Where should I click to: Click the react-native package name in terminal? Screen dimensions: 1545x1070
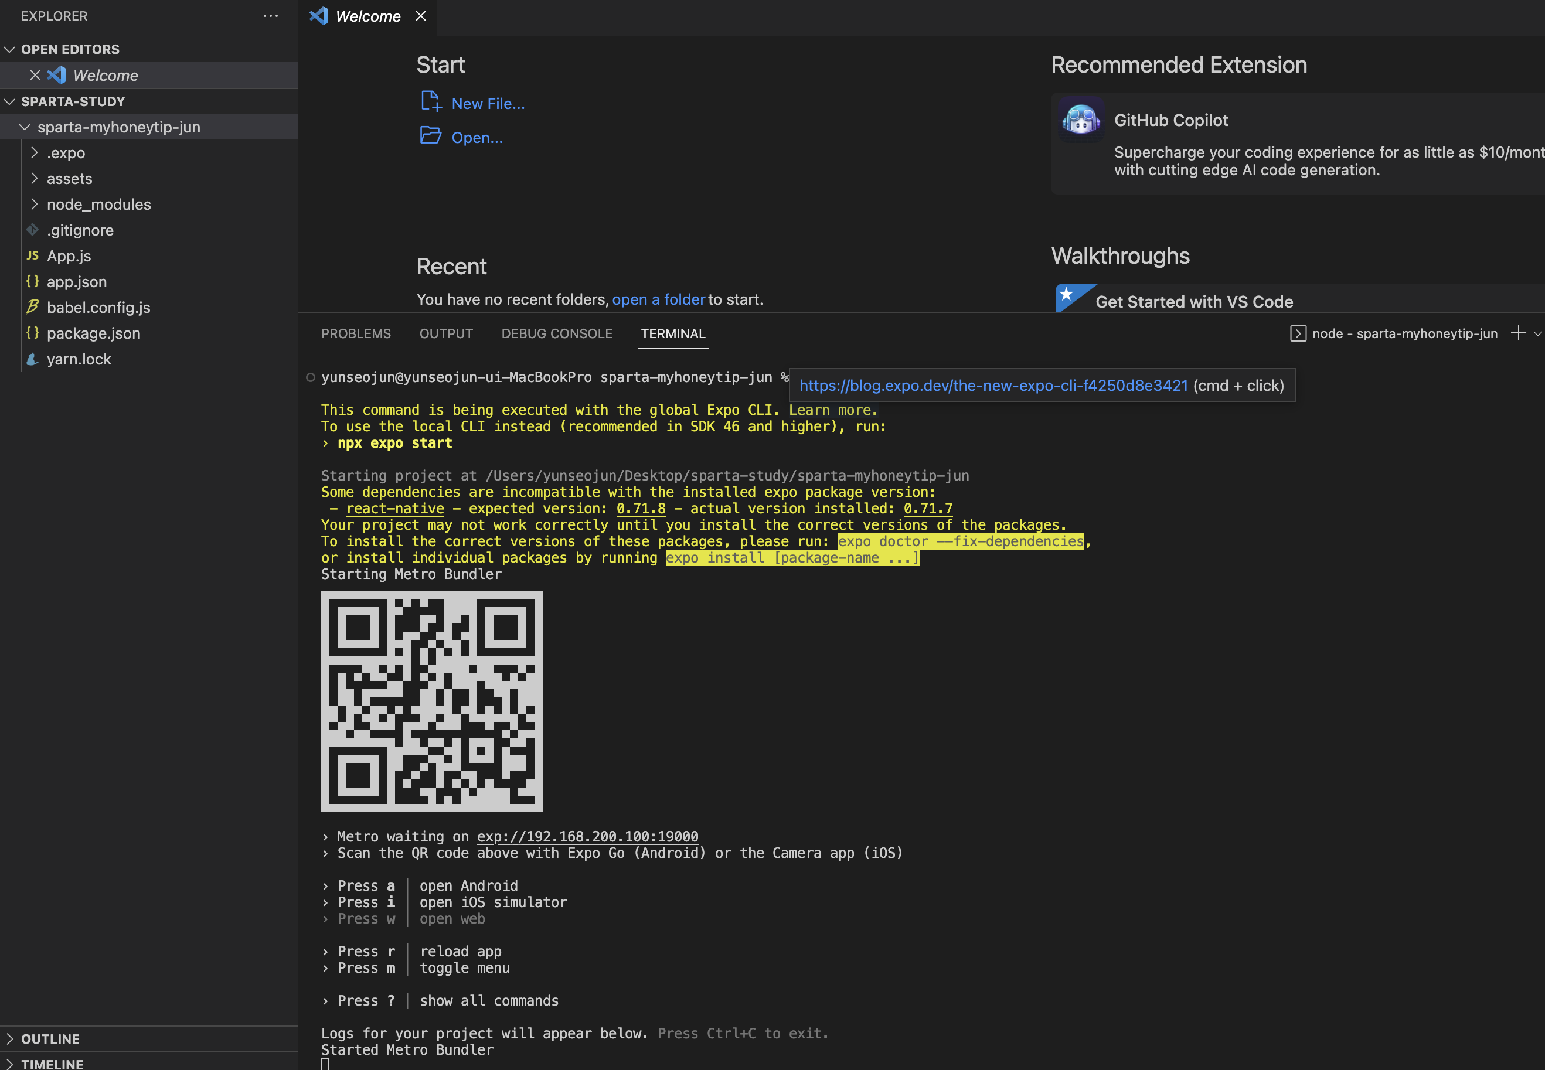(395, 508)
